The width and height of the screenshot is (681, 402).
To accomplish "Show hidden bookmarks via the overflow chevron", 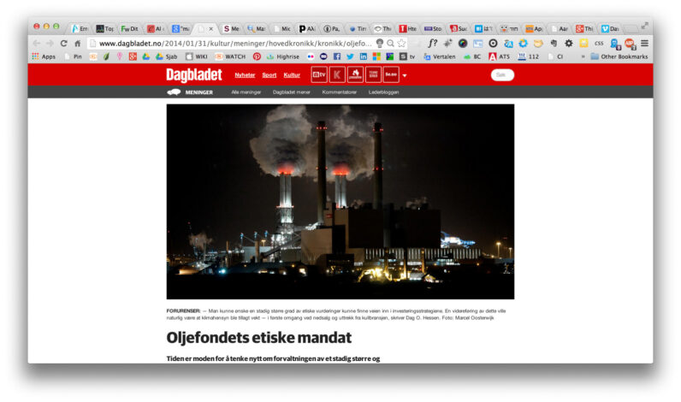I will (x=583, y=56).
